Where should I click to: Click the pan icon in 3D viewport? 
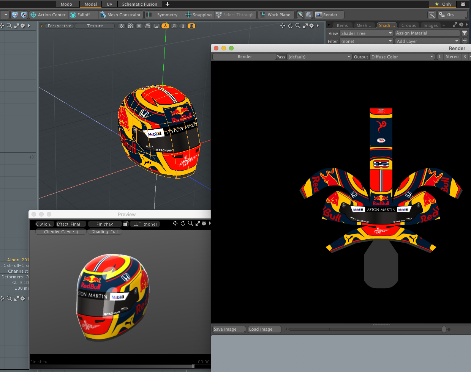[x=283, y=26]
